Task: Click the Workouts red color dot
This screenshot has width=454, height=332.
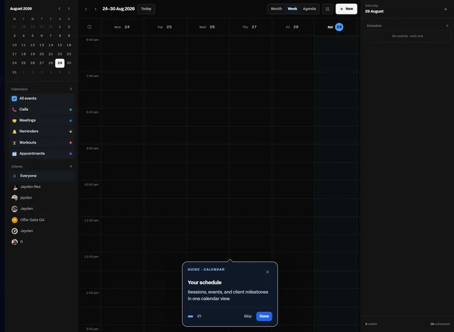Action: (71, 142)
